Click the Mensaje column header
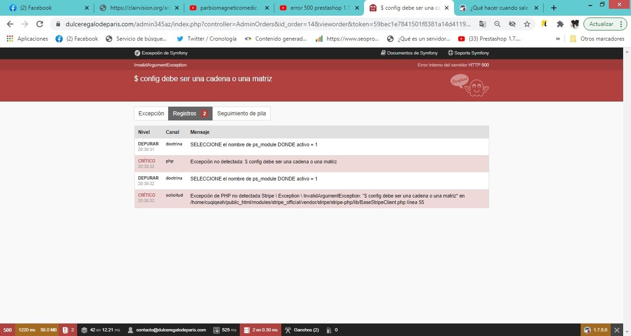 [x=200, y=132]
